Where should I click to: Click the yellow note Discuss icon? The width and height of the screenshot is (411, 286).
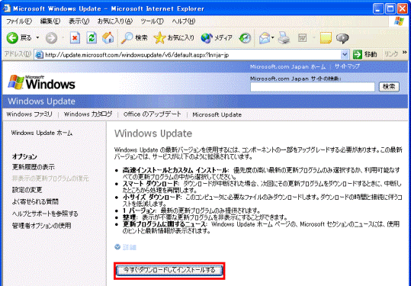326,38
